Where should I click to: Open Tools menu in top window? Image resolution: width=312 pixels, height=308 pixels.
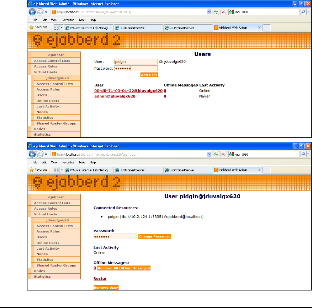82,20
